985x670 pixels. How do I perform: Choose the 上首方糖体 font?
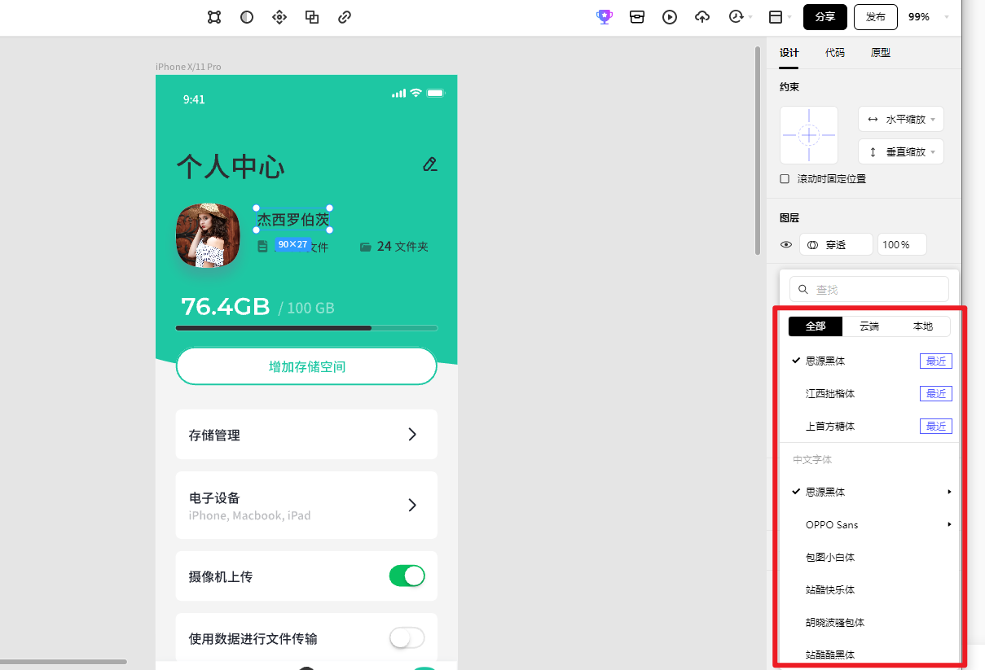tap(869, 426)
